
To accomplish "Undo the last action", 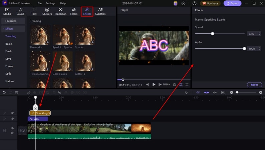I will [x=4, y=92].
